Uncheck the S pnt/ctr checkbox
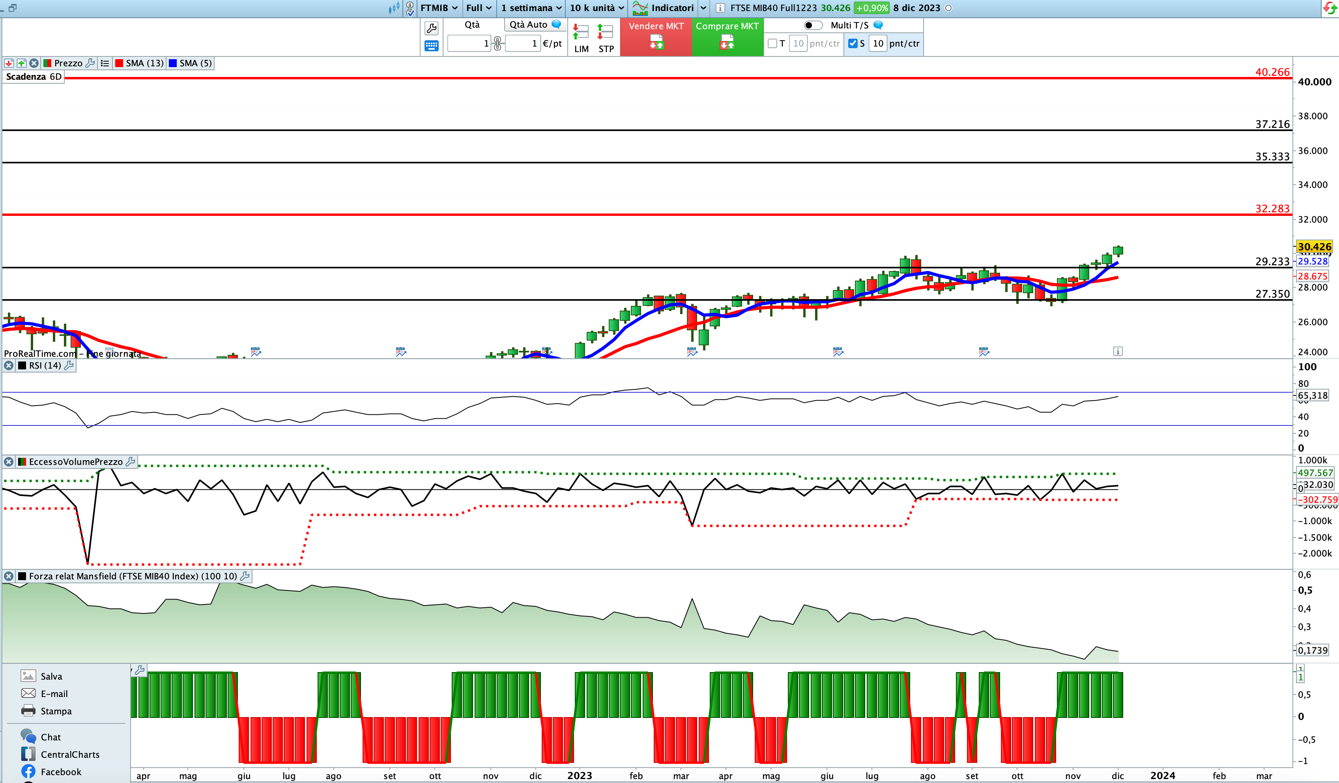1339x783 pixels. point(852,43)
